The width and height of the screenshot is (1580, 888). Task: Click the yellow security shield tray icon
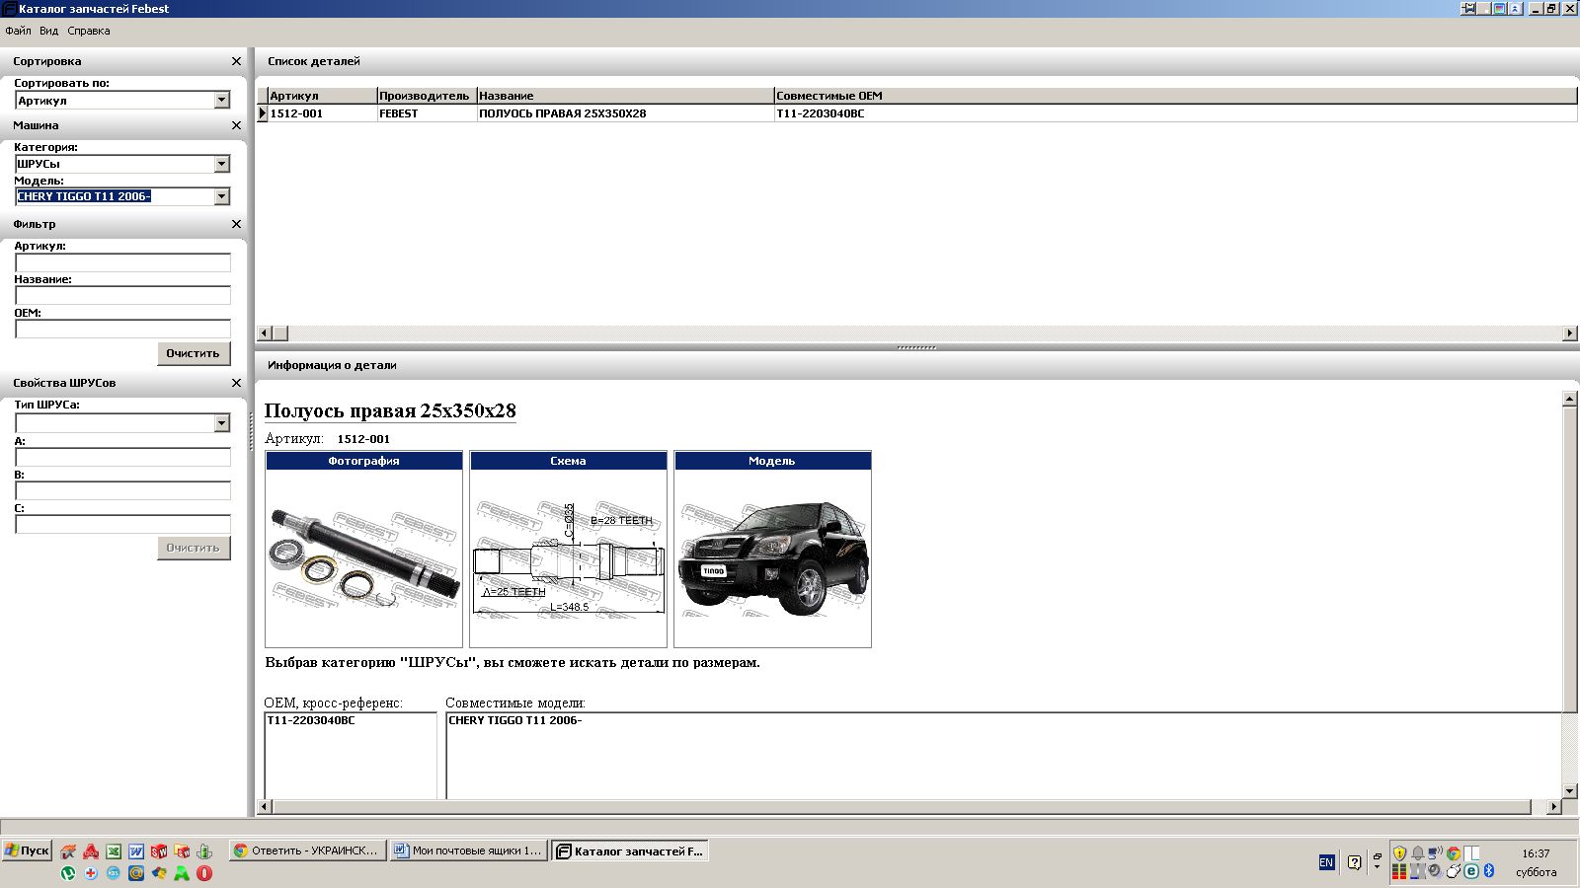[x=1399, y=853]
